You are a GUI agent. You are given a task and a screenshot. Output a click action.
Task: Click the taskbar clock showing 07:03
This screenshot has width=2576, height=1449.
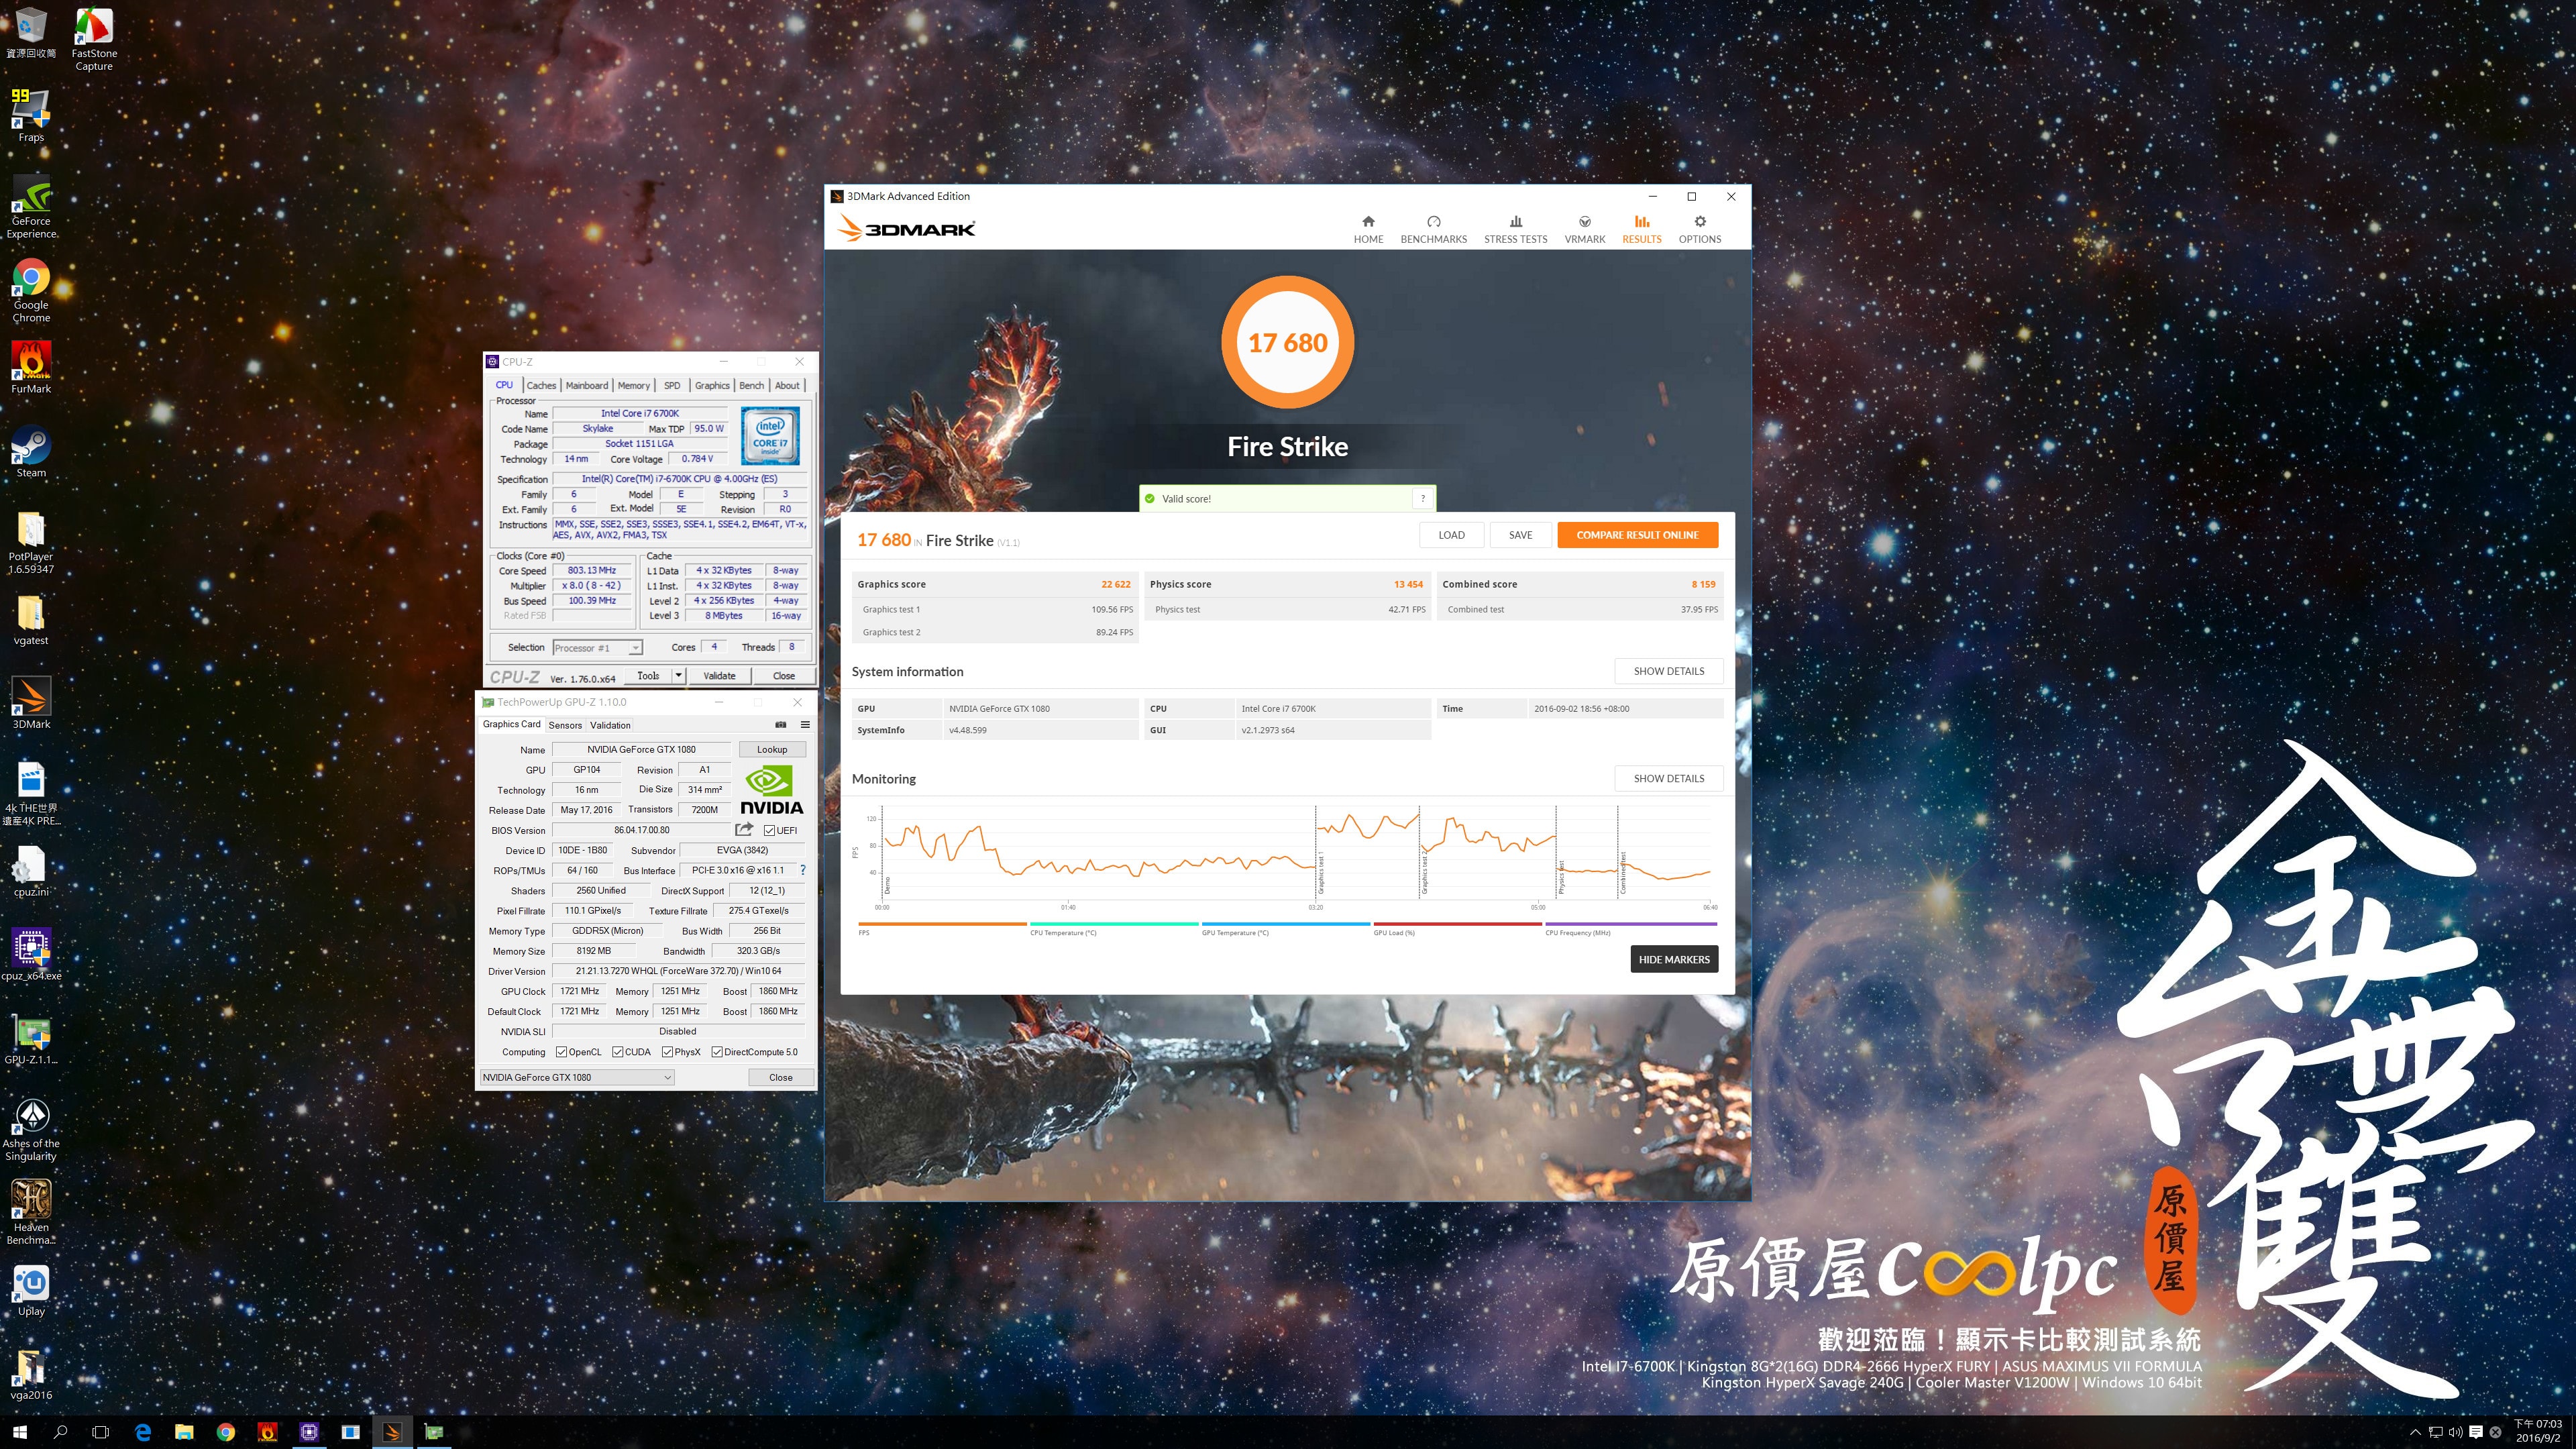[x=2538, y=1431]
